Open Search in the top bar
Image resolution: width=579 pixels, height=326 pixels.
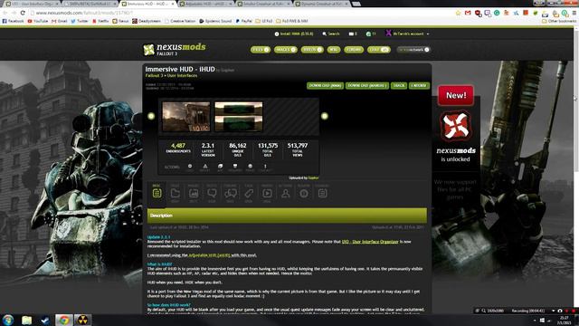331,34
